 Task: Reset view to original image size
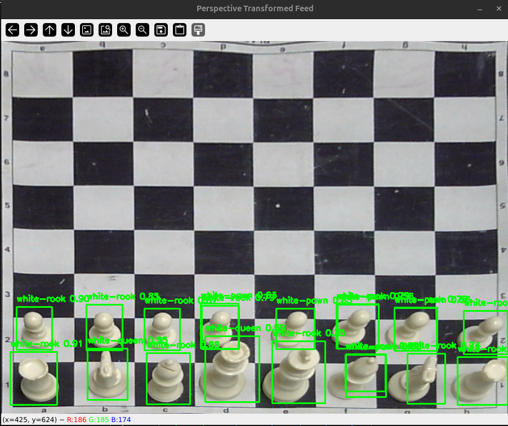87,30
